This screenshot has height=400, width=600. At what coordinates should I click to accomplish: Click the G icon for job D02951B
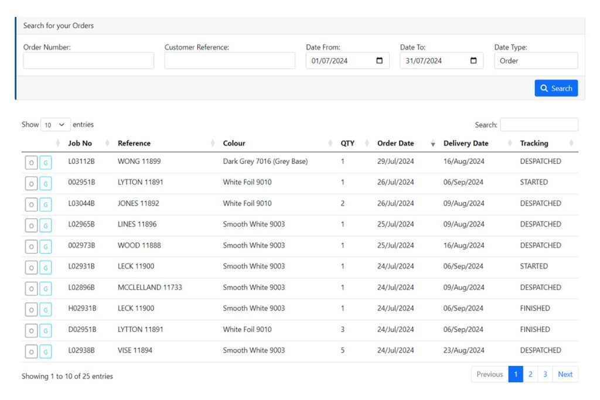(46, 331)
